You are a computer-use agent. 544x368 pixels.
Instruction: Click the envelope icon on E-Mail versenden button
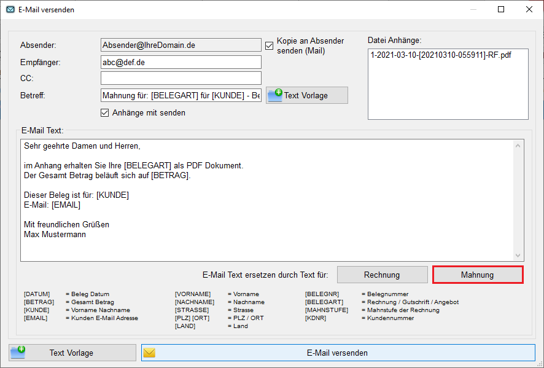coord(149,353)
